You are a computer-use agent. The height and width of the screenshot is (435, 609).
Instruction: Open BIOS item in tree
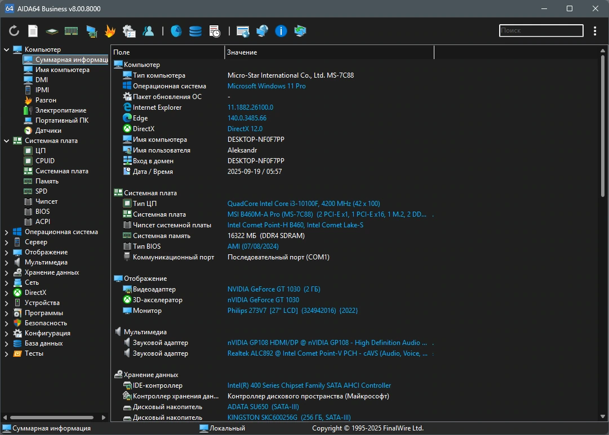coord(42,212)
